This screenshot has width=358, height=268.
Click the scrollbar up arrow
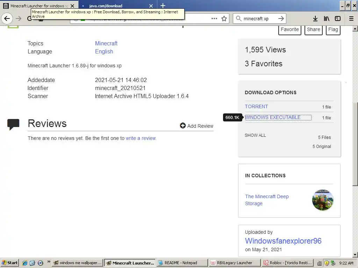(355, 29)
